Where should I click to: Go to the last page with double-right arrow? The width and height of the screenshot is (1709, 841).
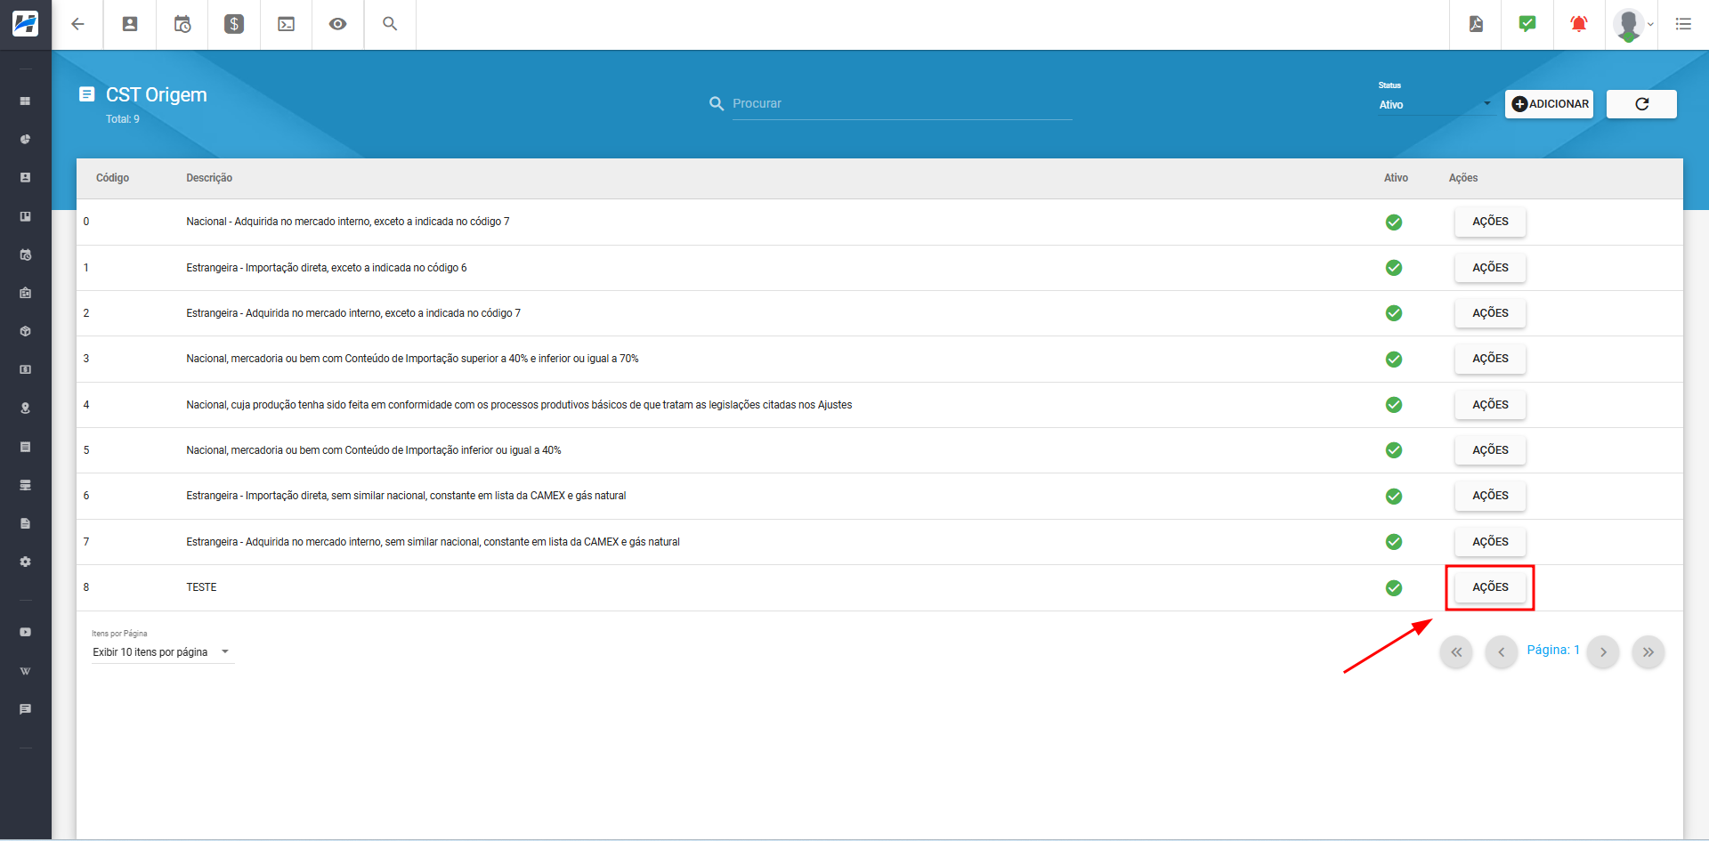tap(1648, 652)
